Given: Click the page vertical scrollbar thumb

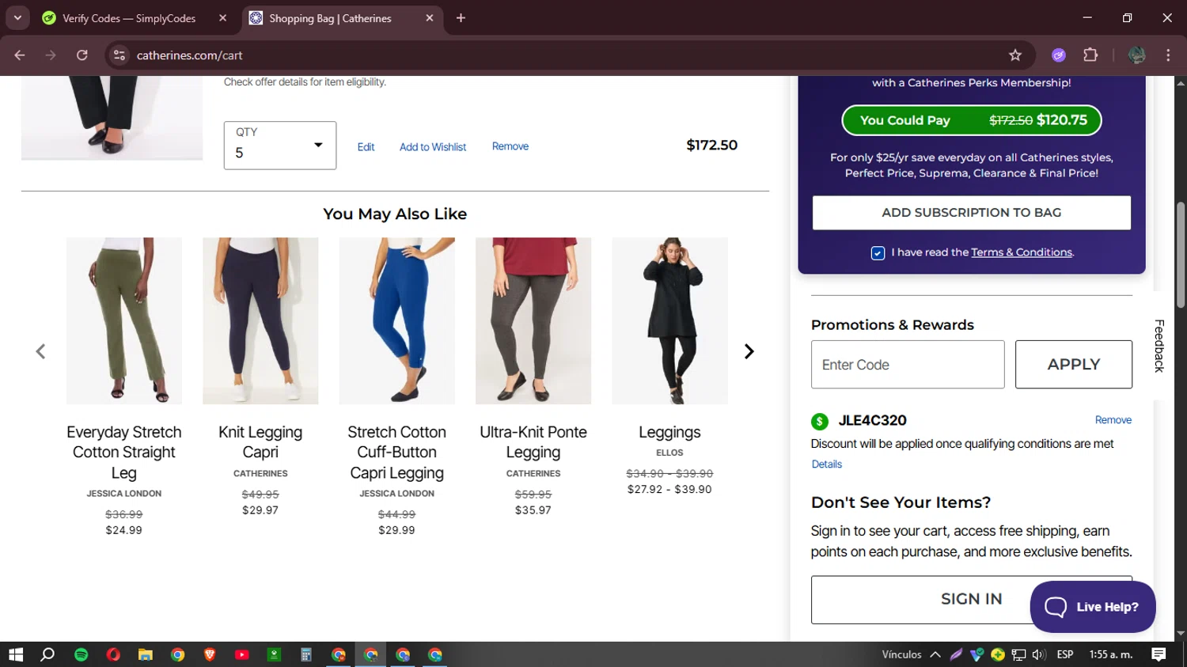Looking at the screenshot, I should [x=1181, y=255].
